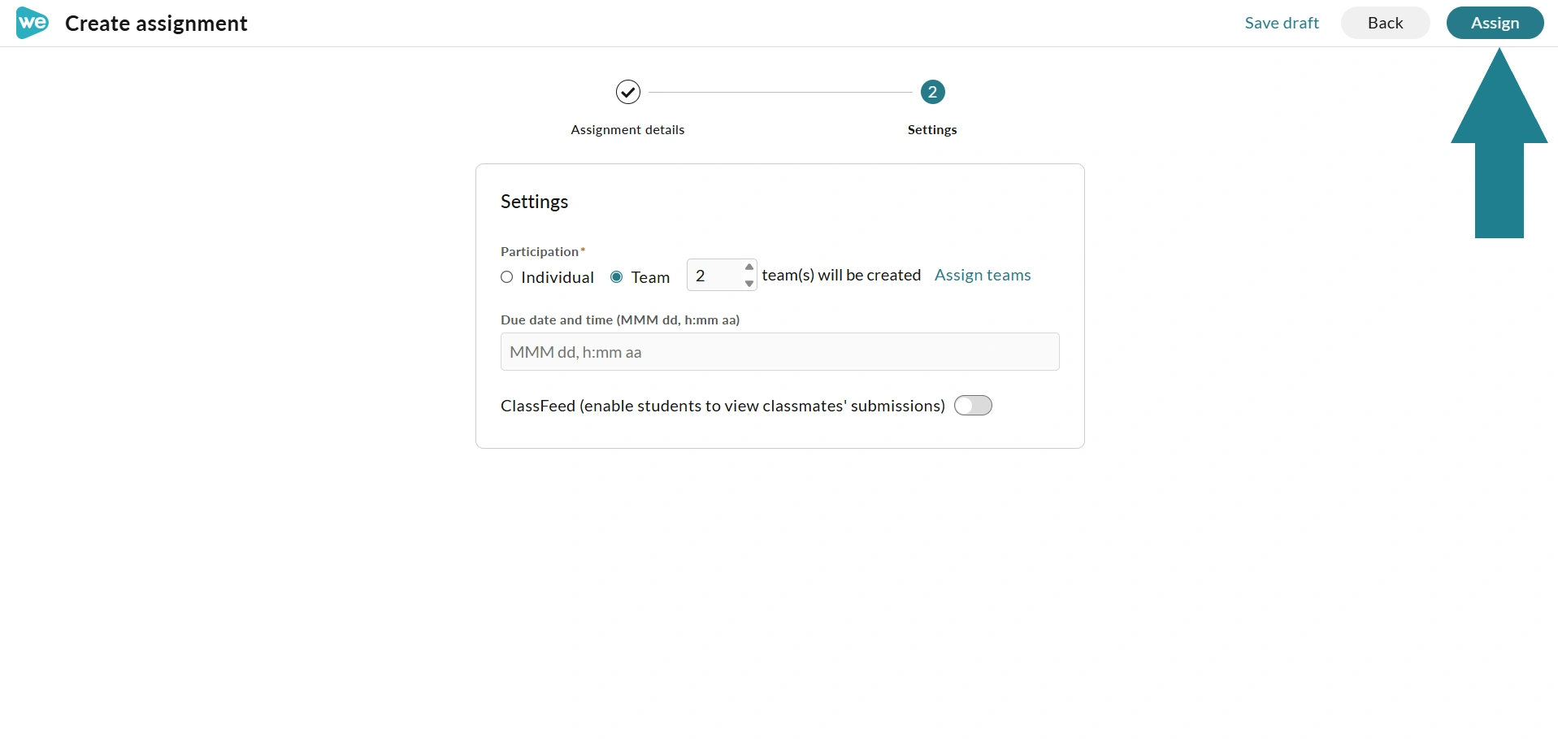
Task: Enable the ClassFeed toggle switch
Action: 973,406
